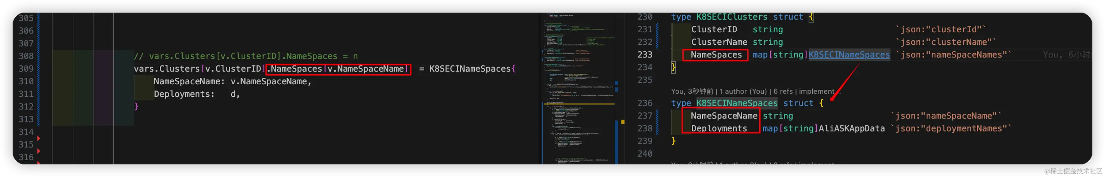
Task: Click 'K8SECINameSpaces' struct name on line 236
Action: click(x=737, y=103)
